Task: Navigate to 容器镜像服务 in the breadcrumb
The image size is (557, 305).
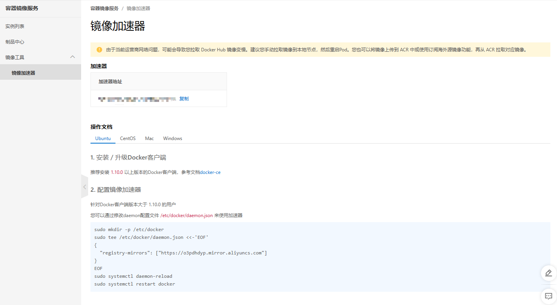Action: coord(104,8)
